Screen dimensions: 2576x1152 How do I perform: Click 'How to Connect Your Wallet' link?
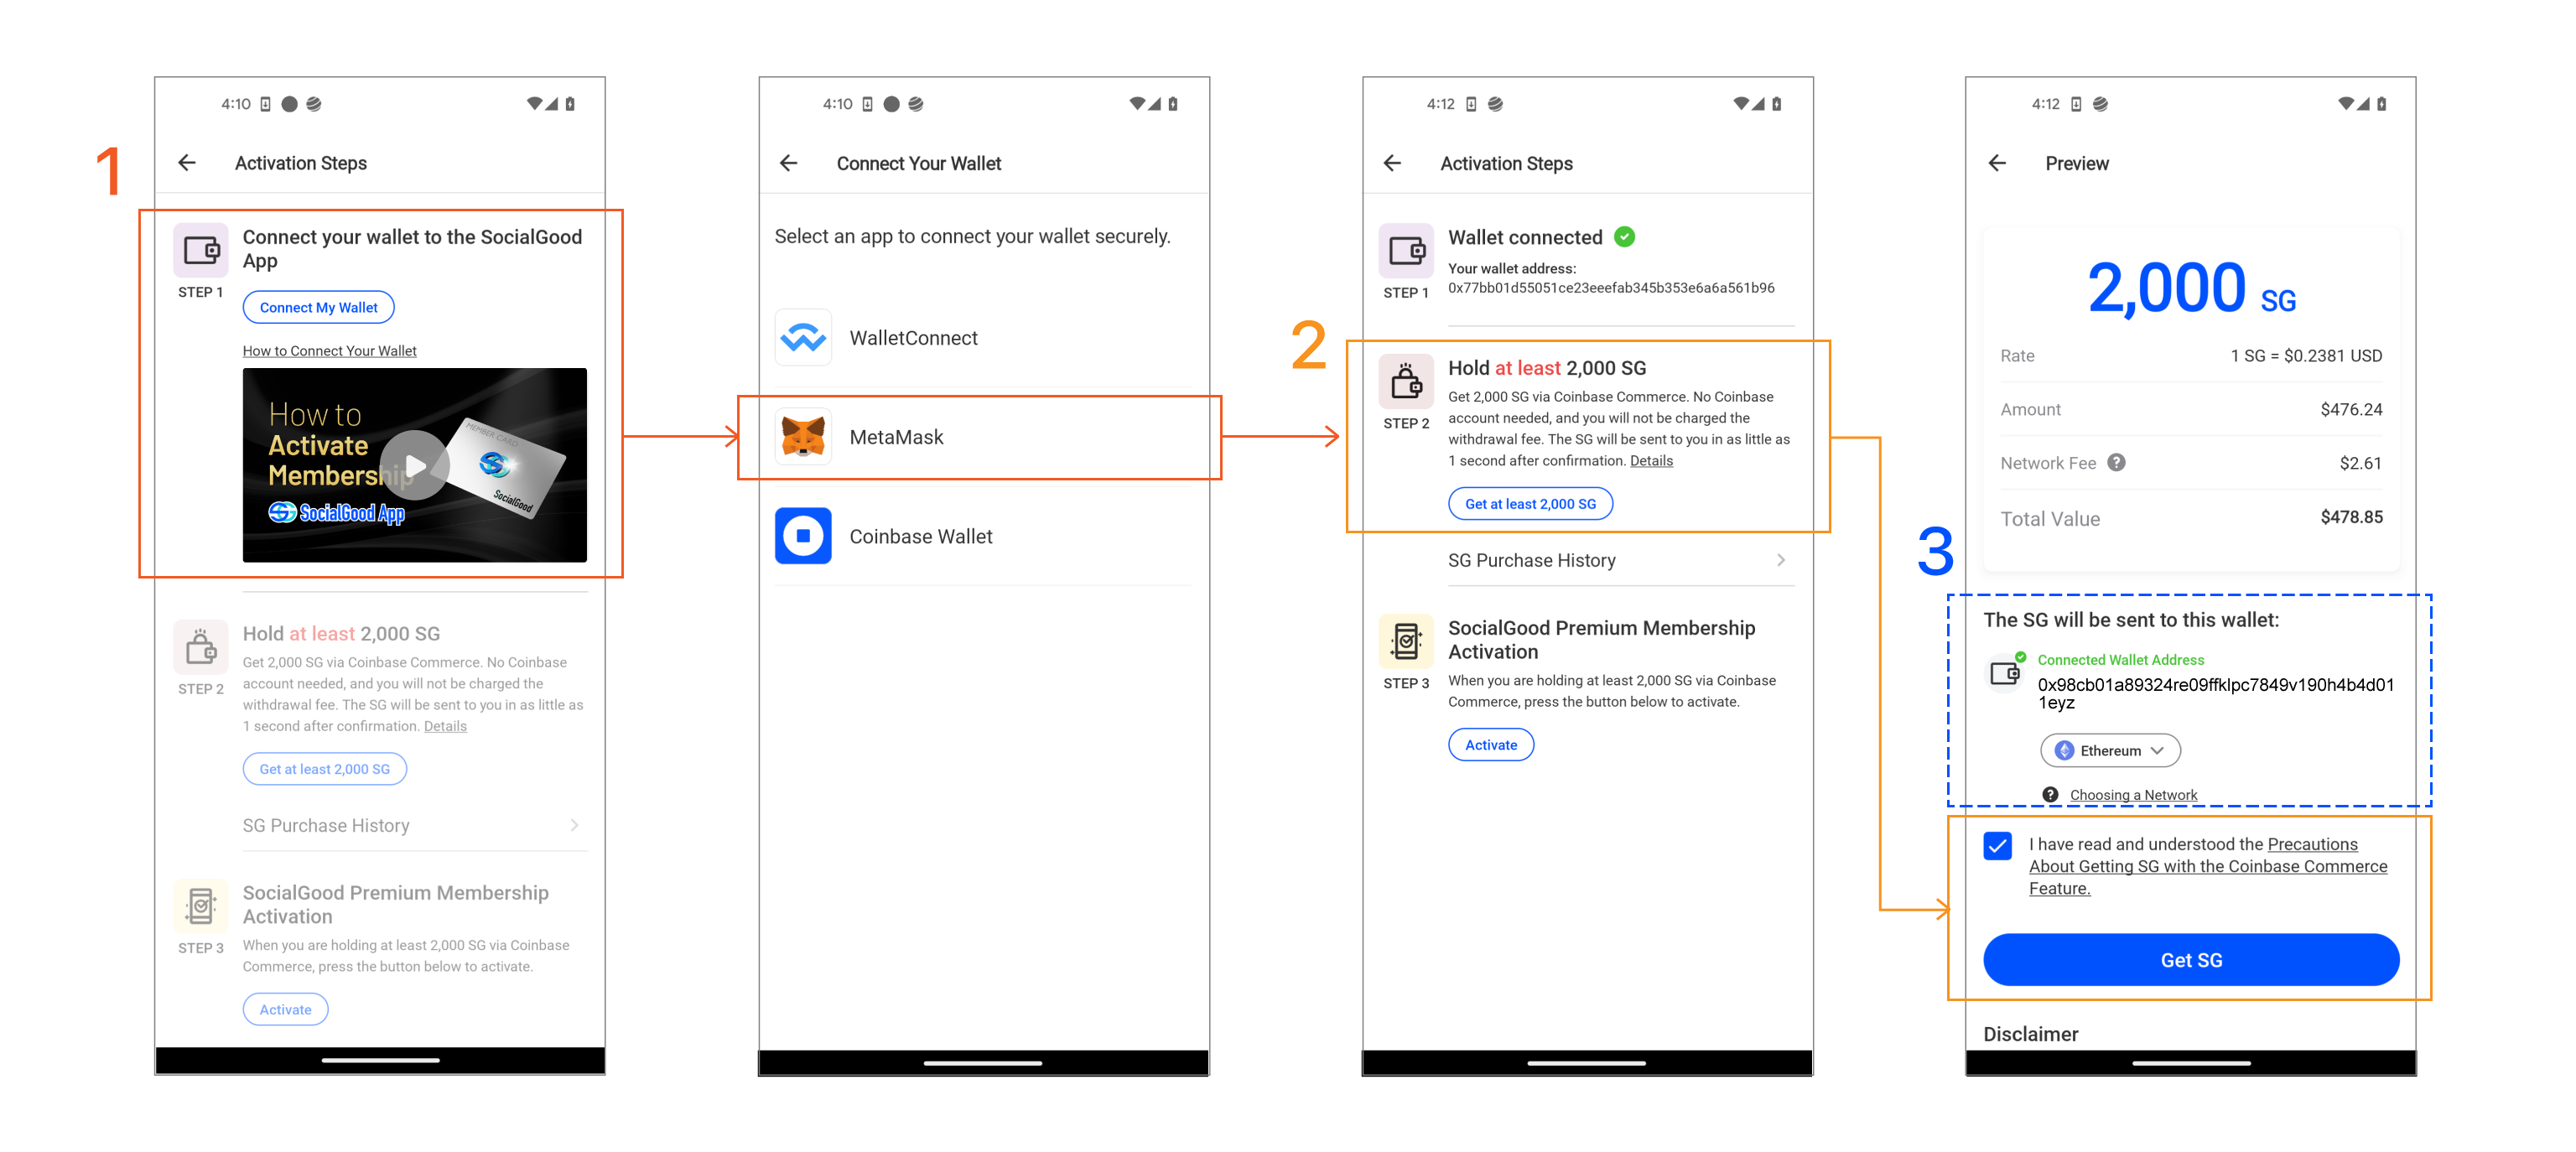pos(329,350)
